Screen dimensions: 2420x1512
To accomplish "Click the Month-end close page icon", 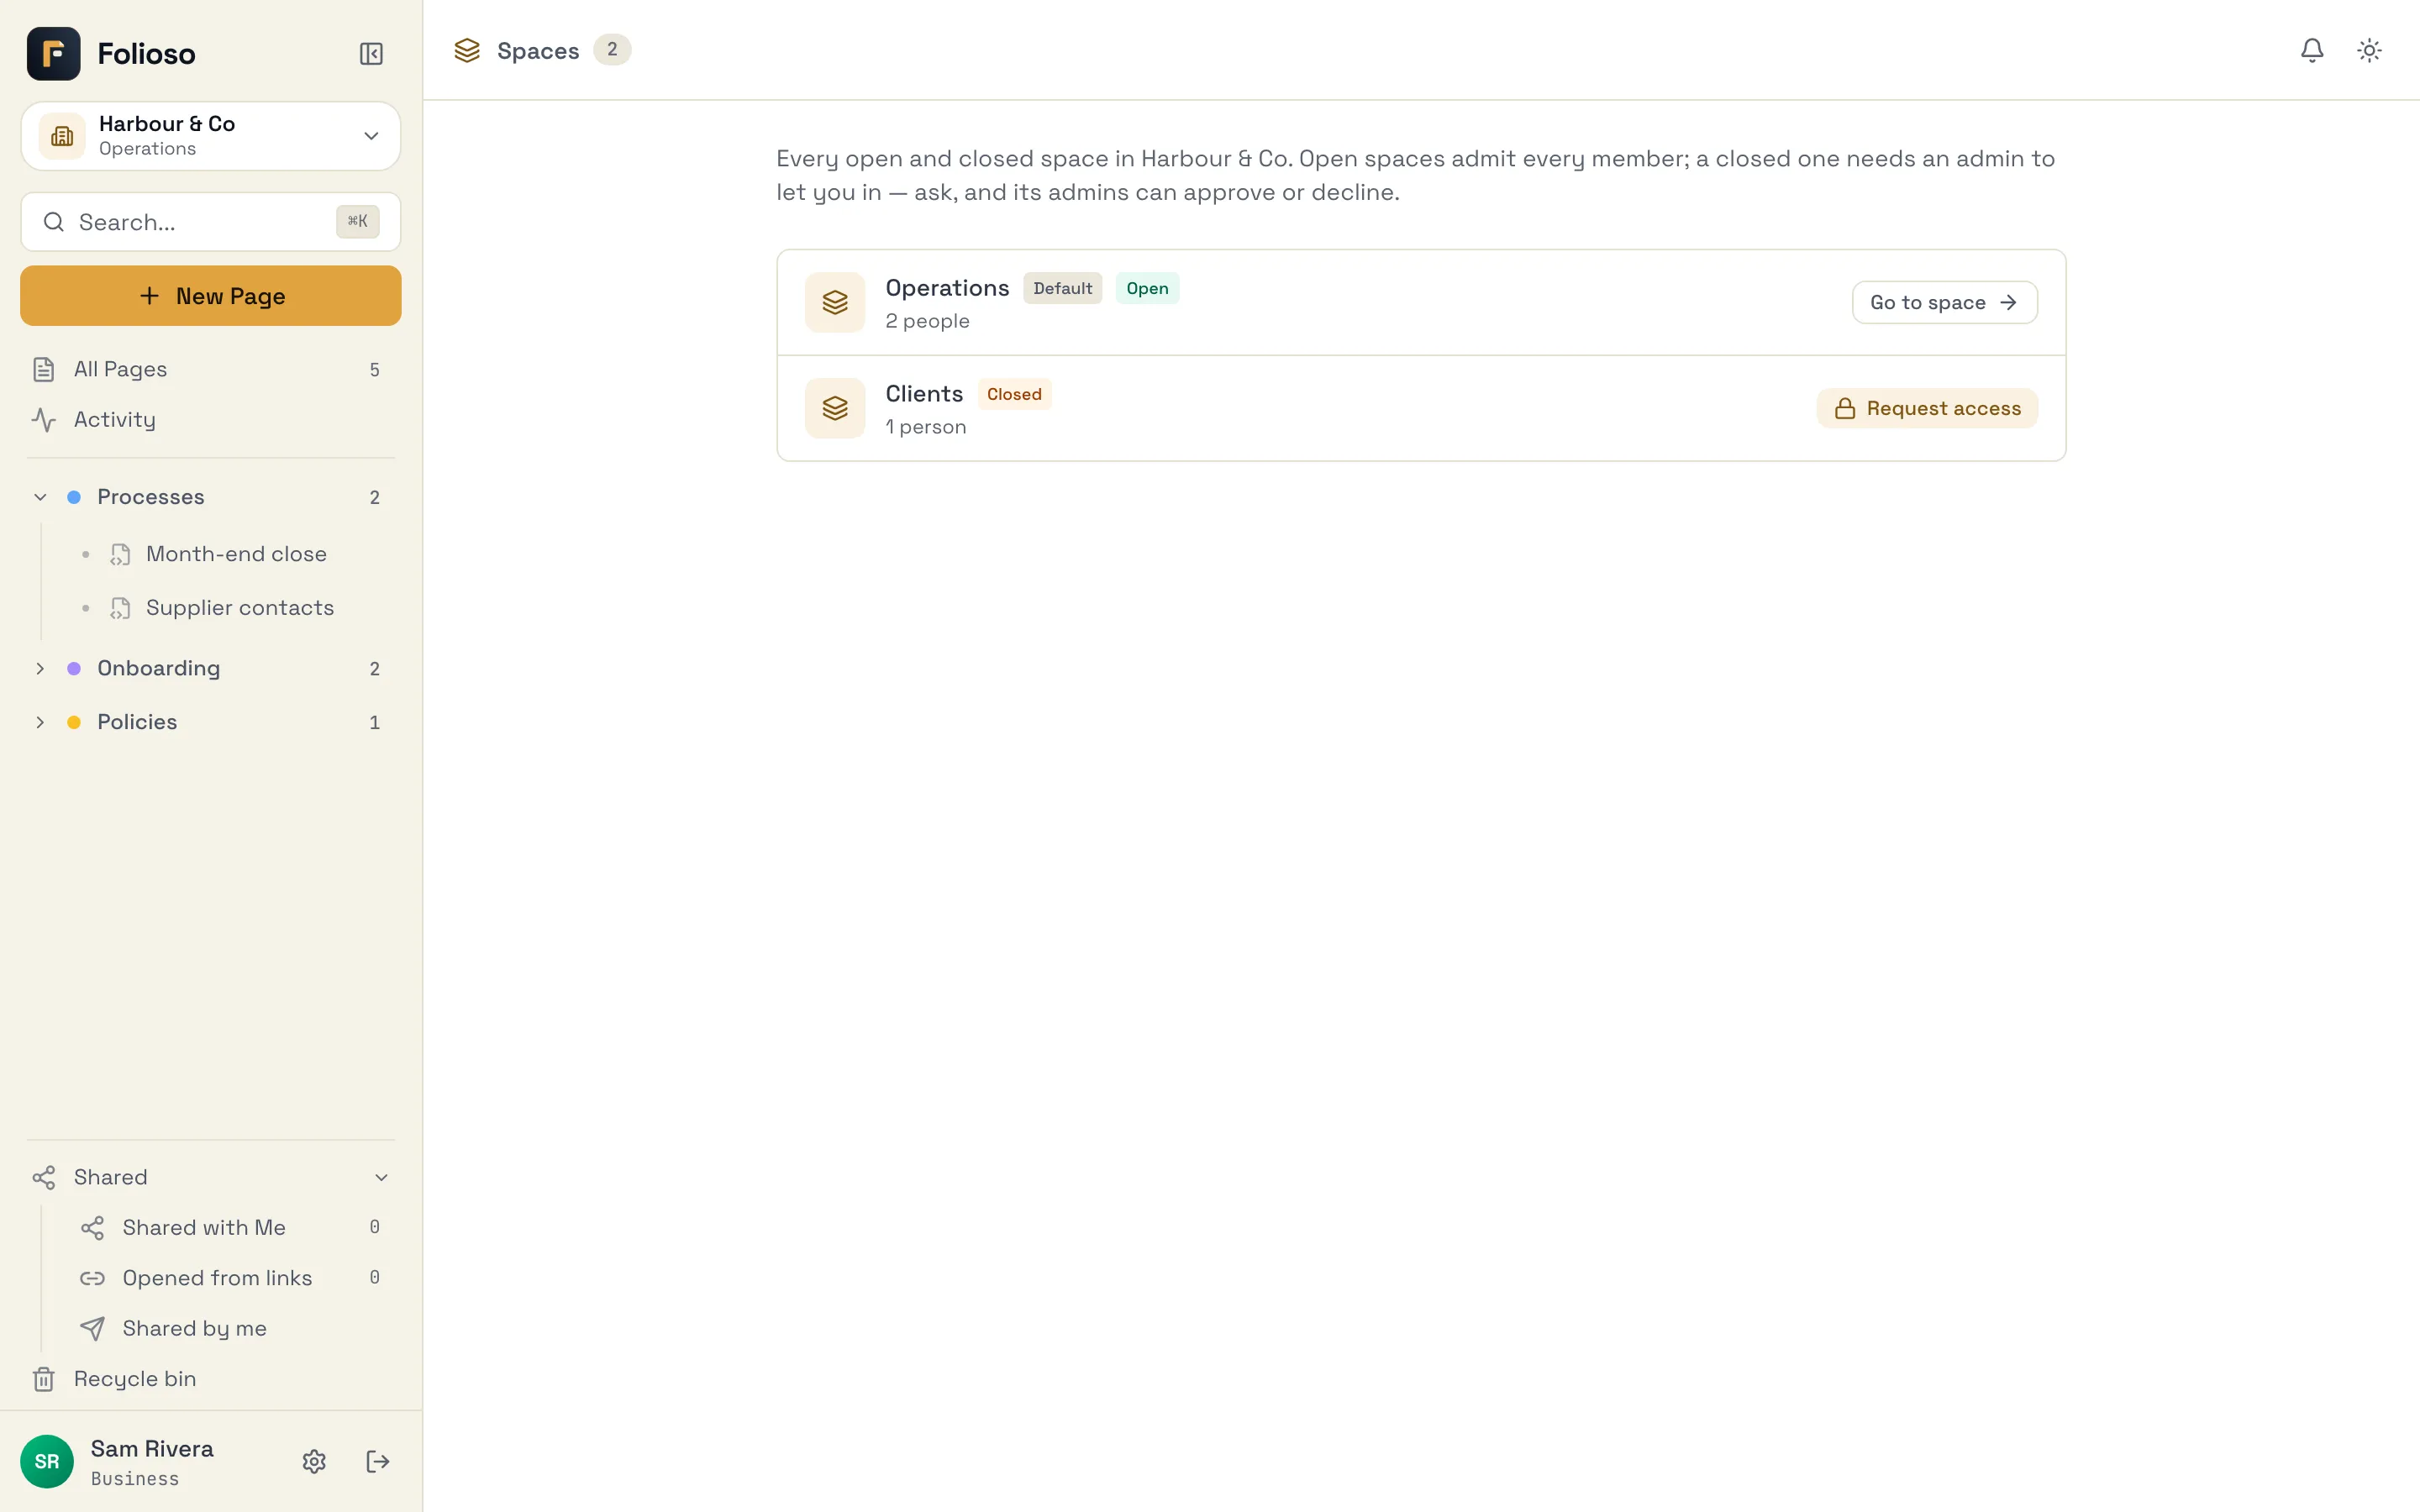I will point(120,554).
